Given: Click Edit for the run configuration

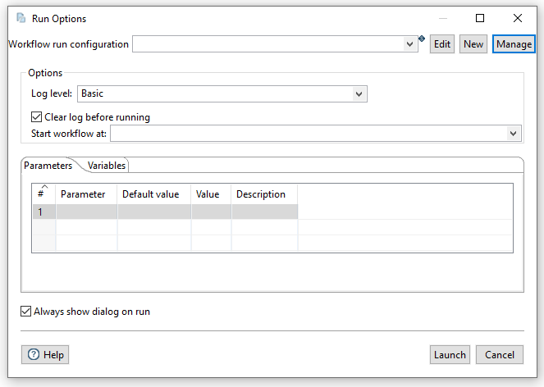Looking at the screenshot, I should pos(442,44).
